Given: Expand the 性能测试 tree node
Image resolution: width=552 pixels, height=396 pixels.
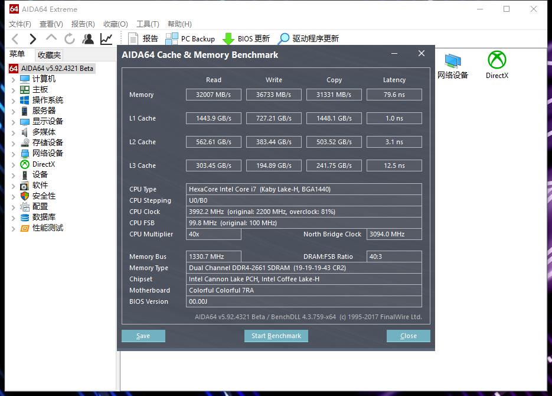Looking at the screenshot, I should [14, 229].
